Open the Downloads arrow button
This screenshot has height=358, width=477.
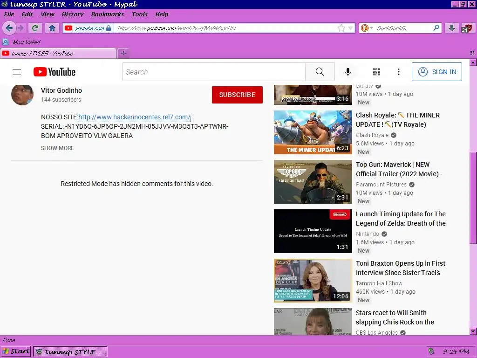pos(452,28)
